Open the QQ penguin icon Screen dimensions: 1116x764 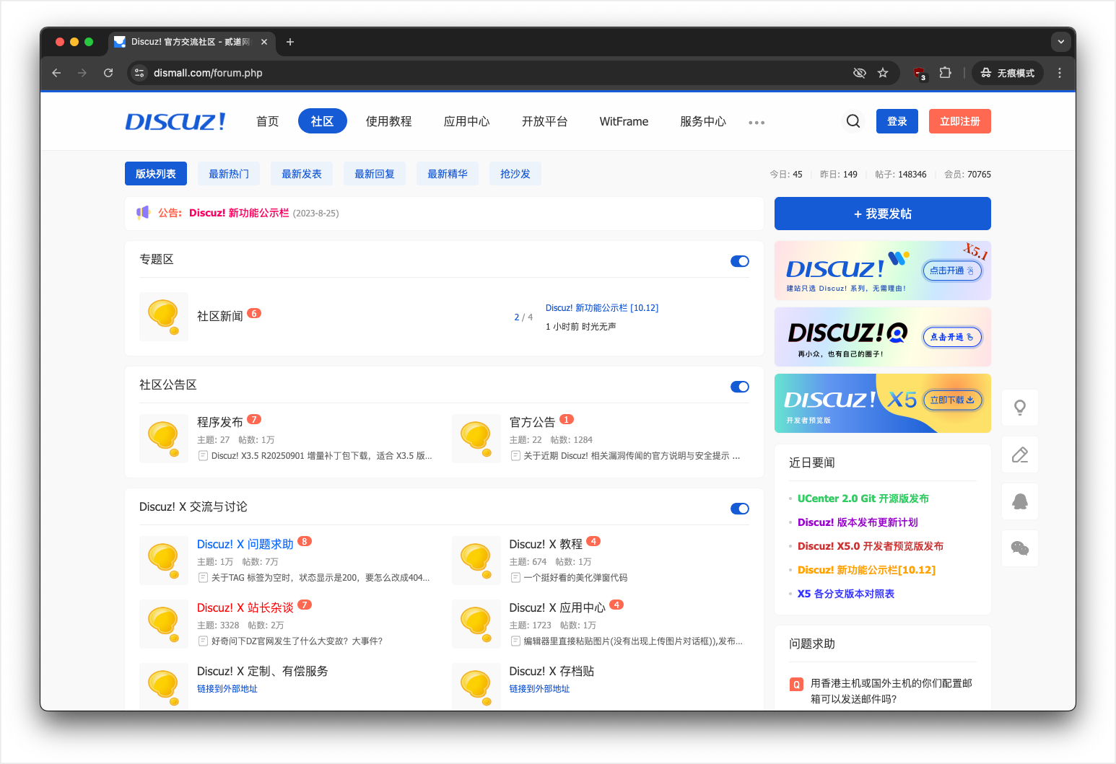1020,501
